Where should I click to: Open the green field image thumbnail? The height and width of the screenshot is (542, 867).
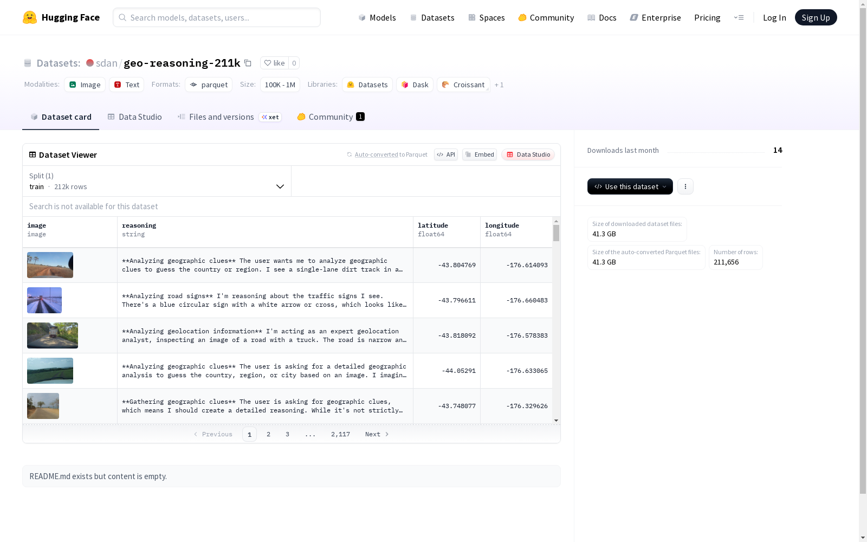[50, 371]
